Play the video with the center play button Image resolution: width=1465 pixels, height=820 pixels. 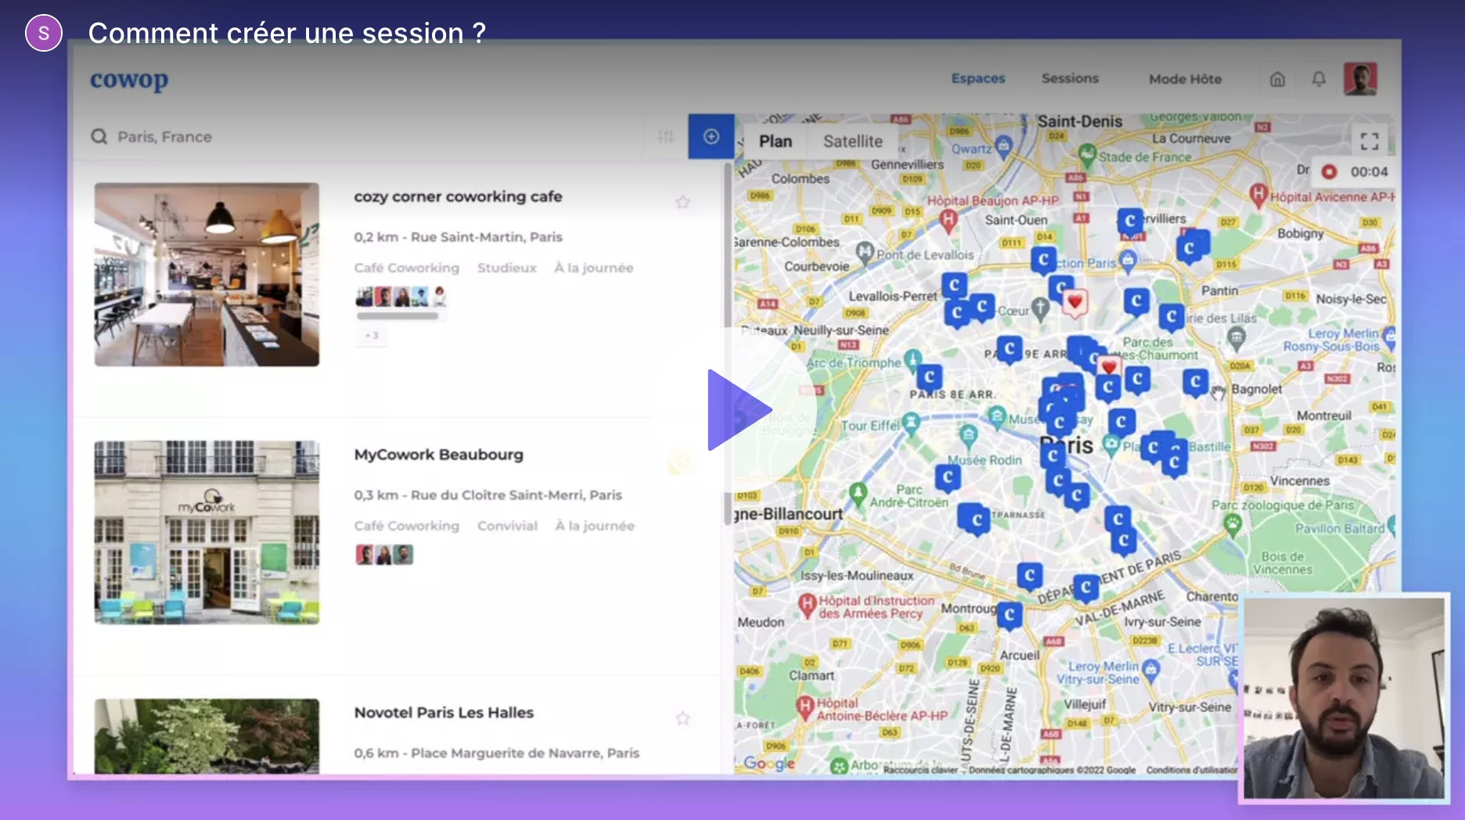click(x=738, y=409)
